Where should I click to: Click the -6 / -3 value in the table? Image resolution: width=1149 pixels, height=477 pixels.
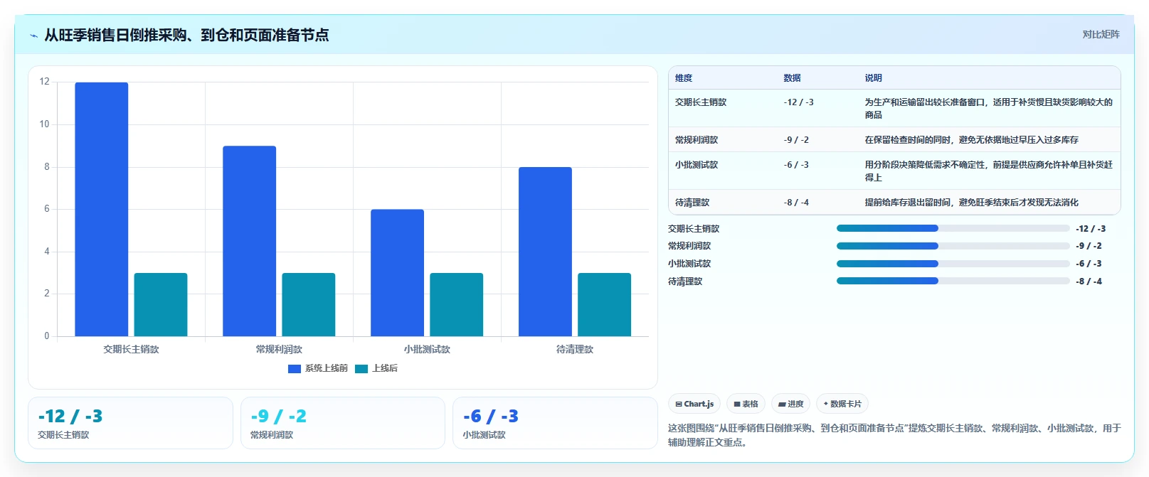[797, 165]
